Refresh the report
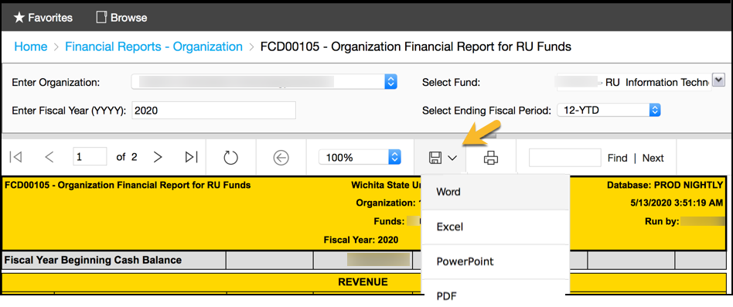Screen dimensions: 733x307 [231, 158]
